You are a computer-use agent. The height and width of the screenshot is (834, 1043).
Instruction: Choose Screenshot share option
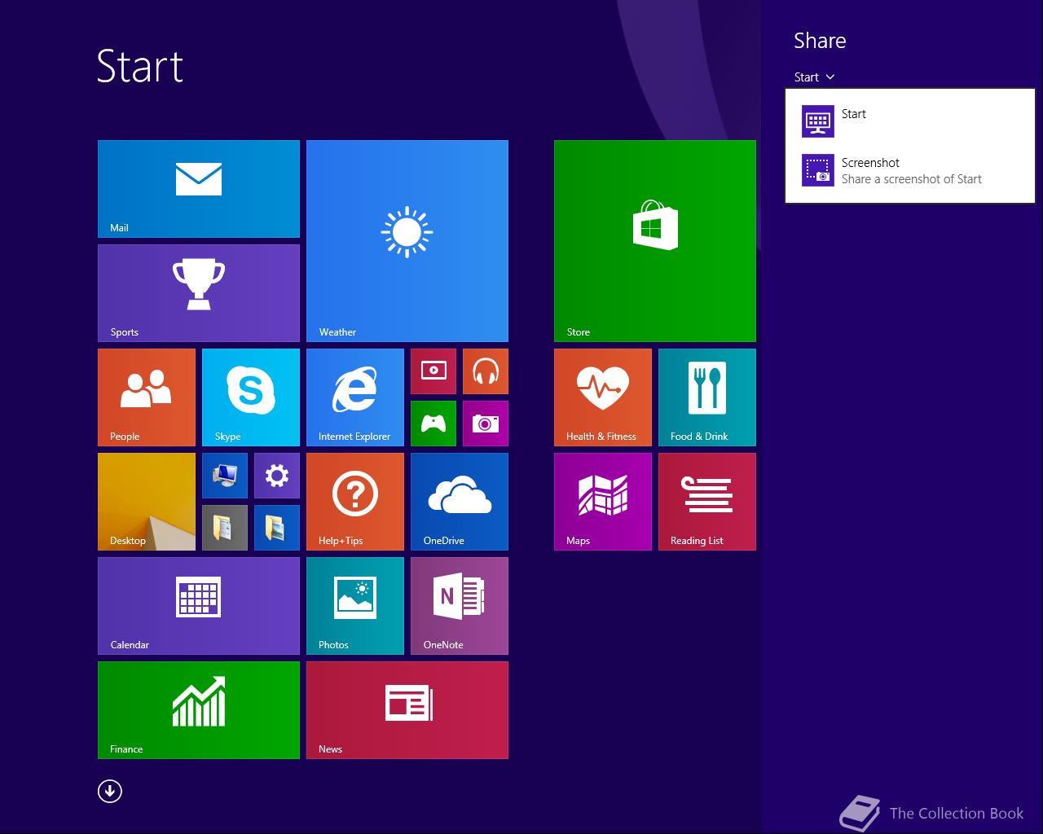(x=909, y=170)
